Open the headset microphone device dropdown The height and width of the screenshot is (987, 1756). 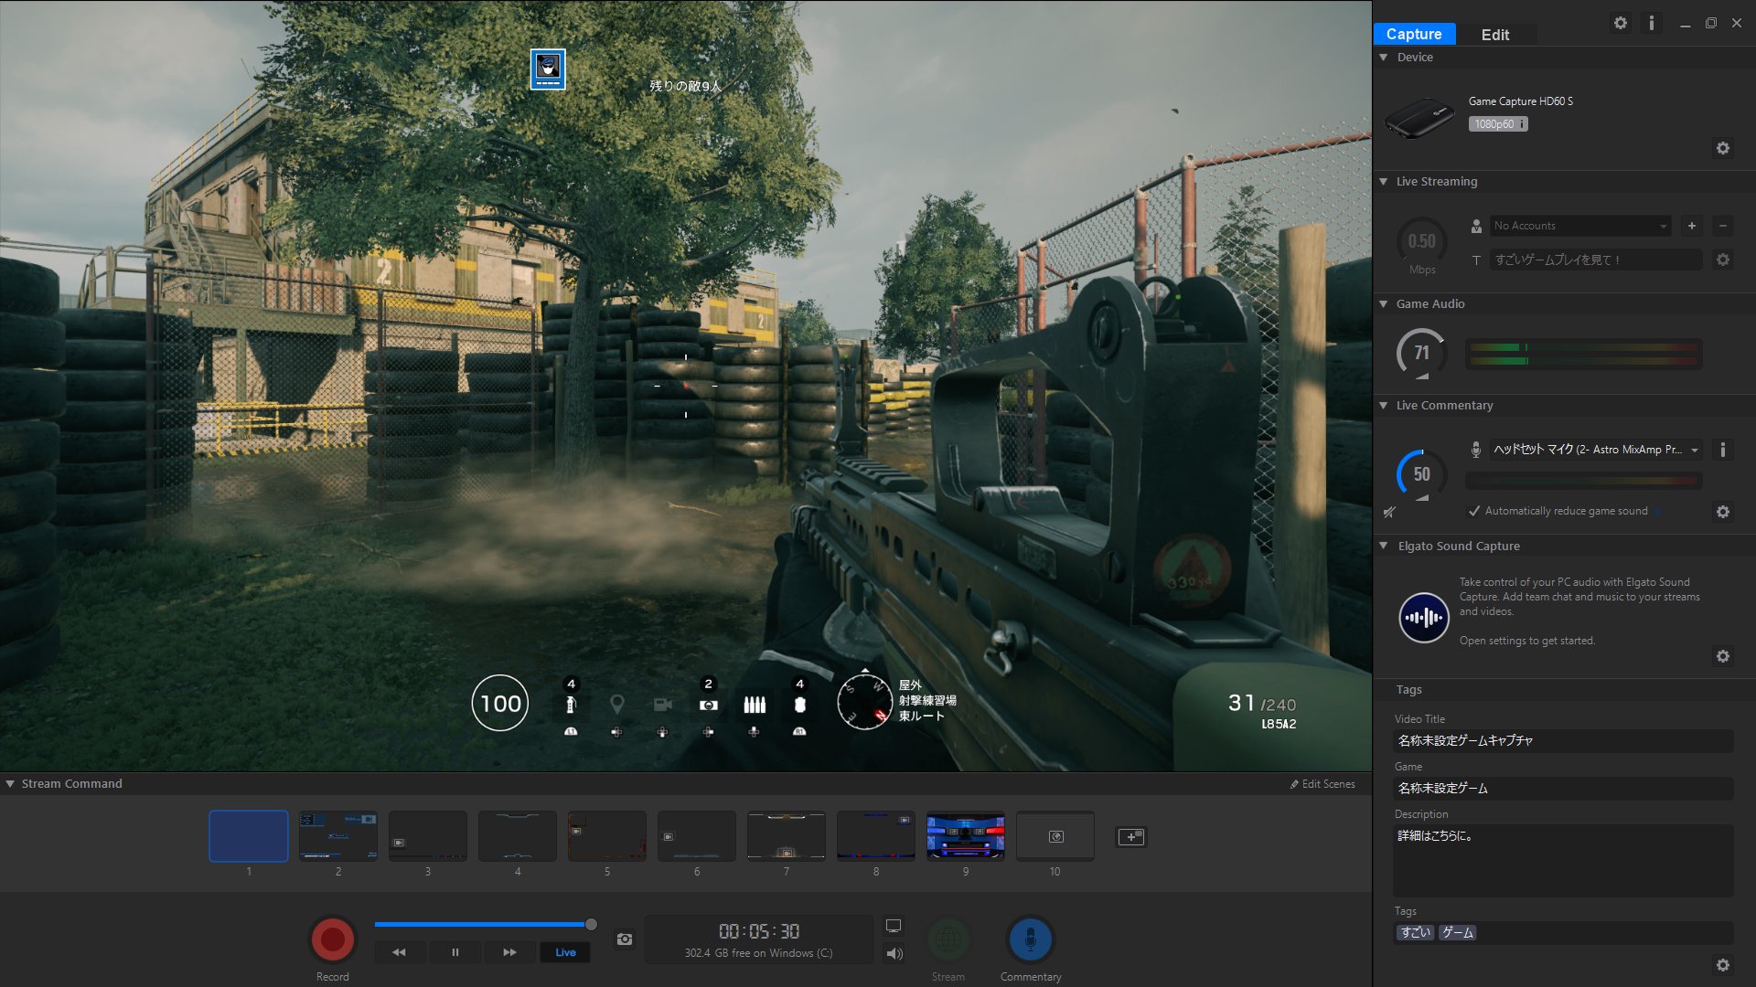point(1596,450)
